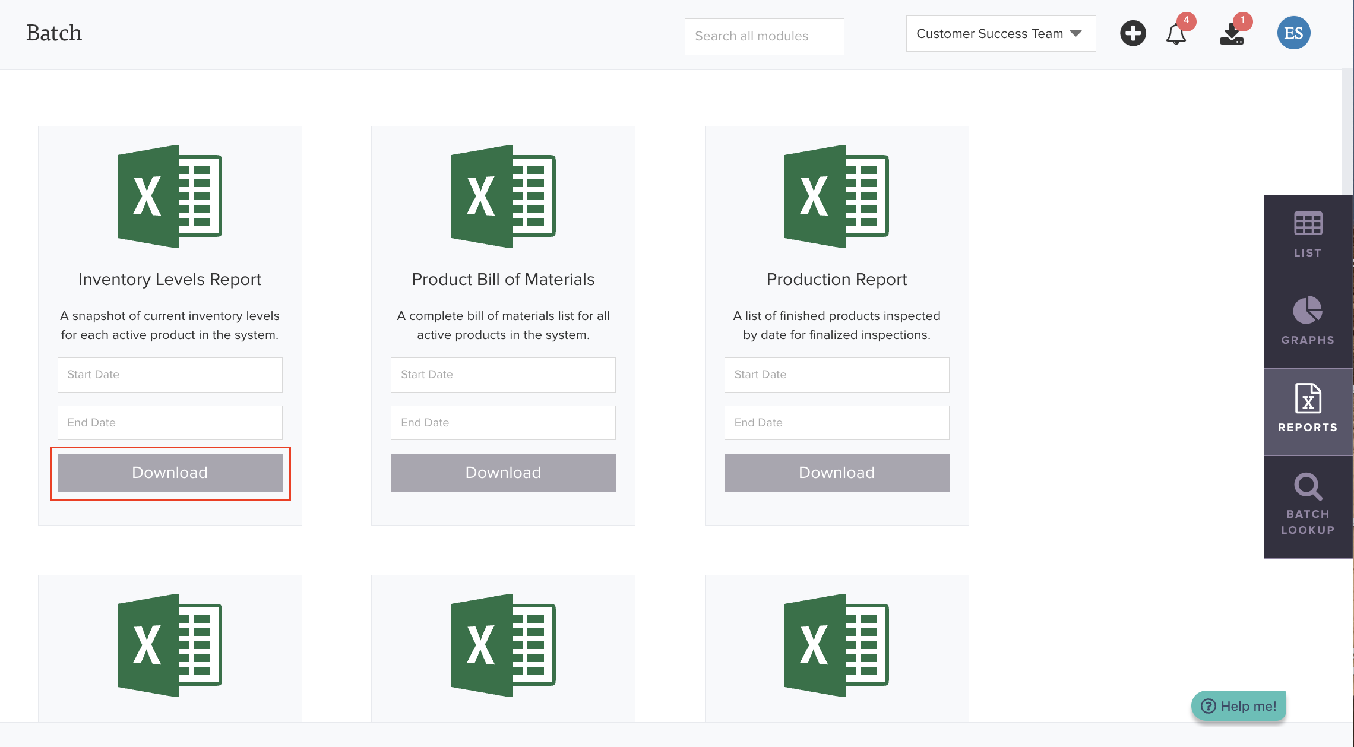This screenshot has height=747, width=1354.
Task: Download the Product Bill of Materials
Action: 503,473
